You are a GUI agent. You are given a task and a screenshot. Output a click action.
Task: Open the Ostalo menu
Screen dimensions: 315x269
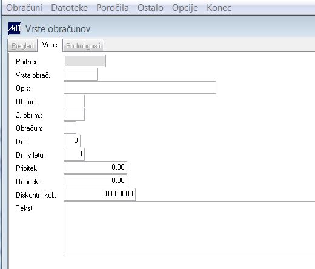coord(150,8)
